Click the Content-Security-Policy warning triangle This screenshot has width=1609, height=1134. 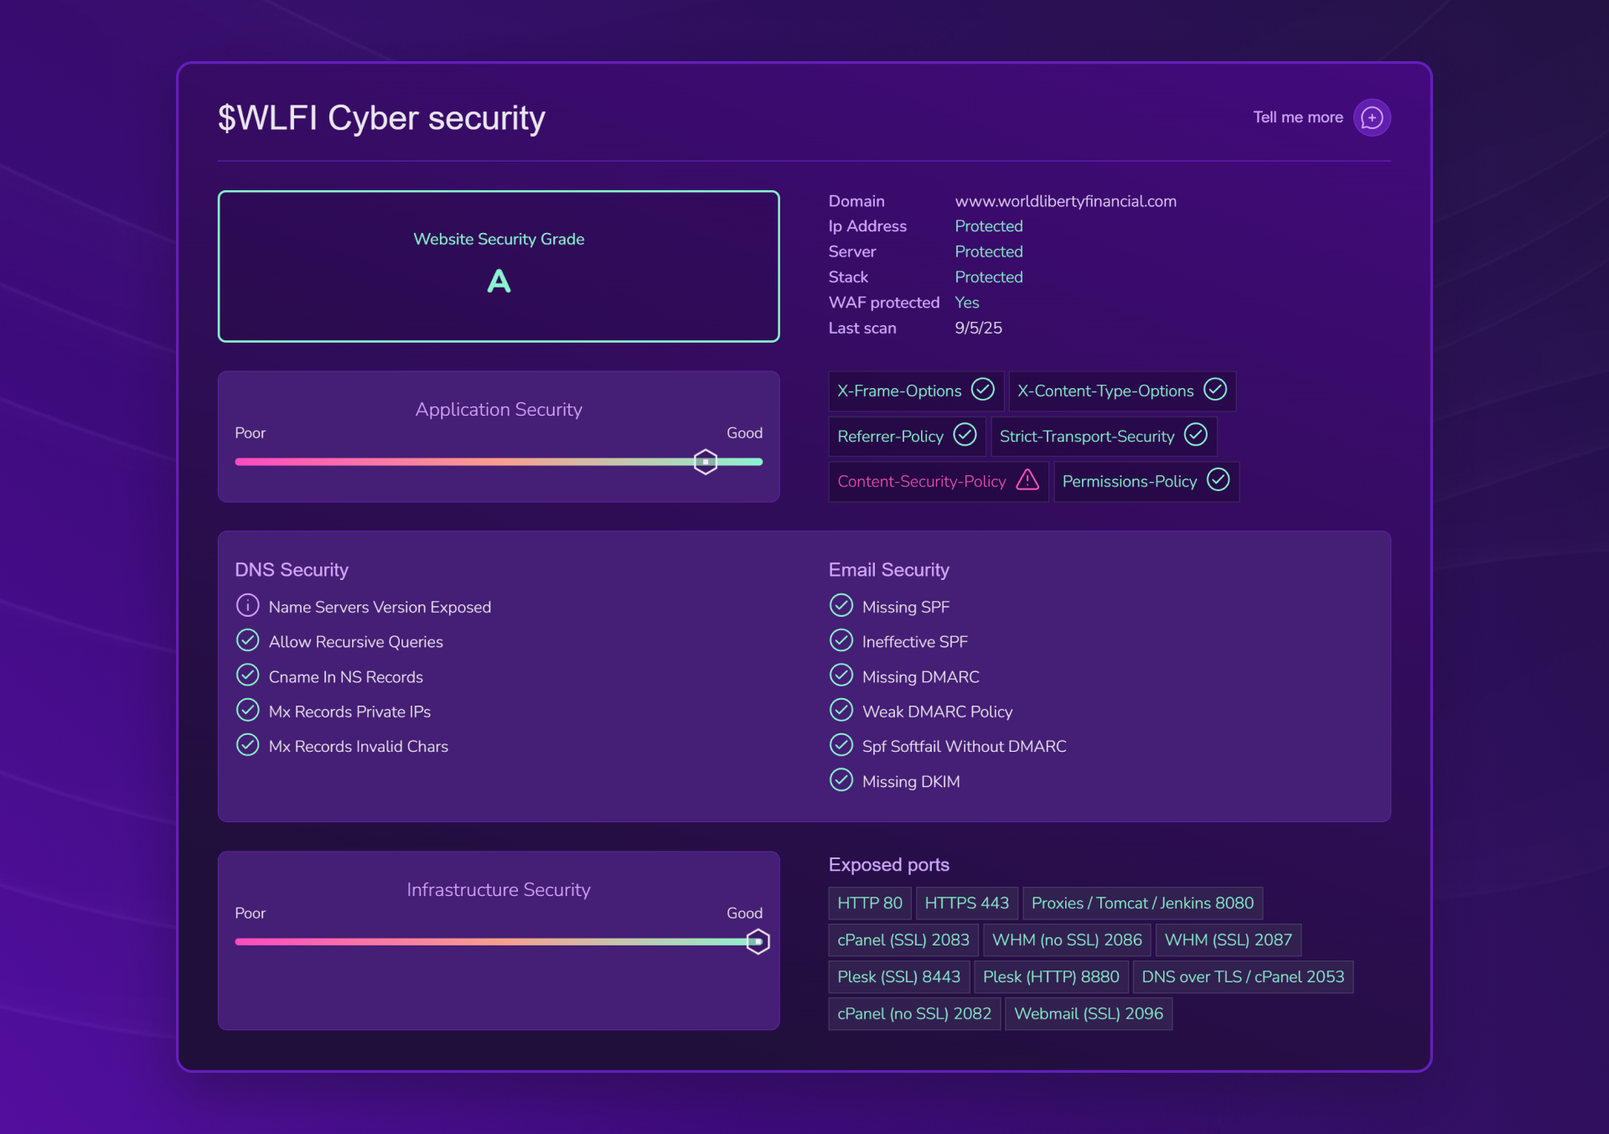(x=1027, y=480)
